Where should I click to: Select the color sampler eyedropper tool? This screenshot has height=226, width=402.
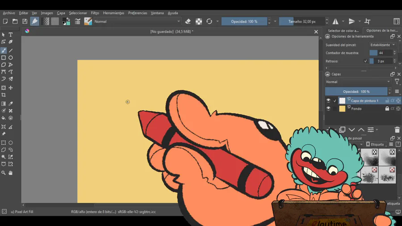coord(11,104)
